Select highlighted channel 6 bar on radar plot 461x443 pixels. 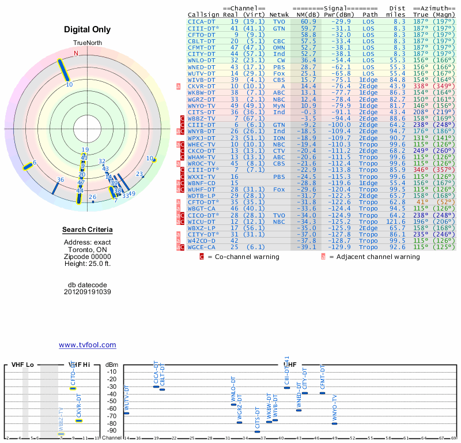click(x=27, y=167)
